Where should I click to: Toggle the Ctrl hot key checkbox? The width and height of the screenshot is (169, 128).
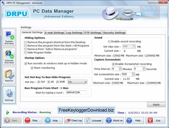tap(39, 82)
